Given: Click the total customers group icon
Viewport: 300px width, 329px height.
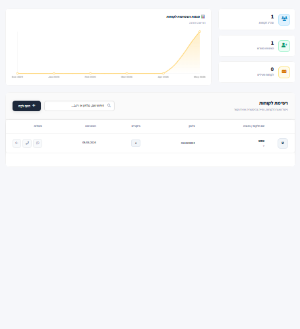Looking at the screenshot, I should tap(284, 20).
